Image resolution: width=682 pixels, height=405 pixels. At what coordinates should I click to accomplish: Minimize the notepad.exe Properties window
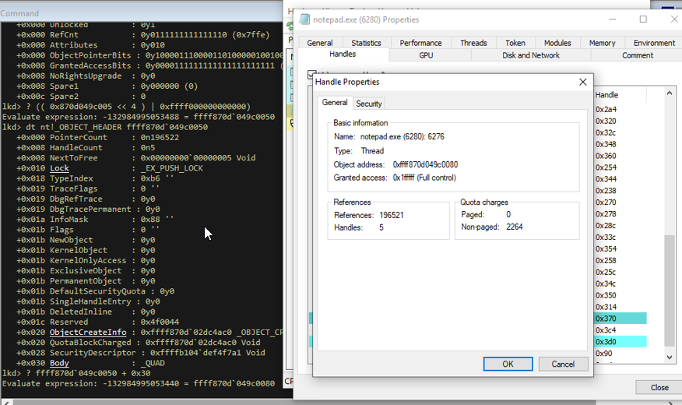612,19
